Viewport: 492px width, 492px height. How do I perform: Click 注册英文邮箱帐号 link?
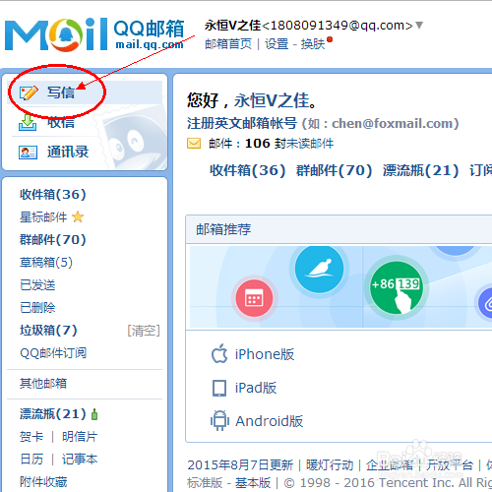[242, 123]
